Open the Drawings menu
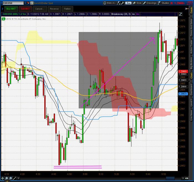The image size is (194, 182). 150,3
